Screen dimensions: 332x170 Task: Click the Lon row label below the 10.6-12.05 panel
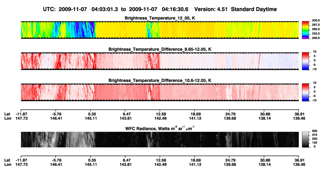click(x=7, y=118)
